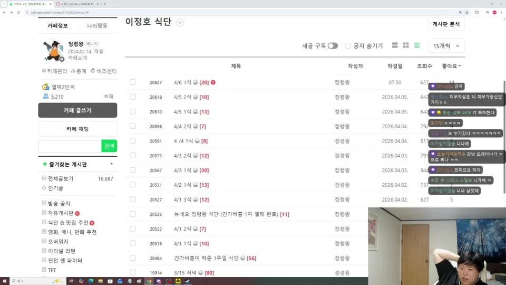Open the 이터널 리턴 board

coord(62,251)
